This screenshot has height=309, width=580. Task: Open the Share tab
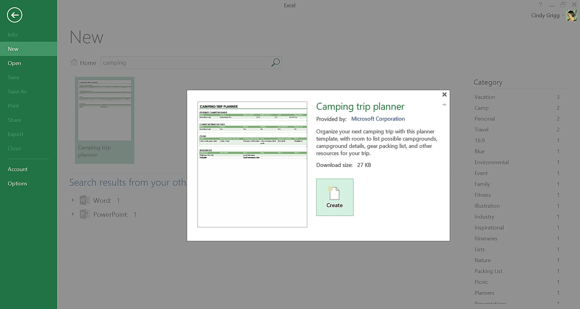(29, 120)
